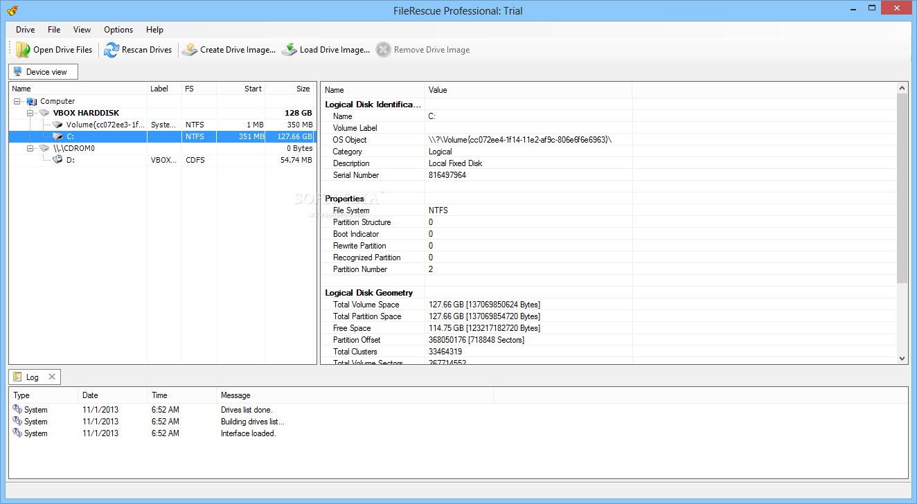Viewport: 917px width, 504px height.
Task: Click the Partition Number property row
Action: coord(609,269)
